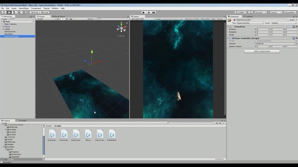Select Main Camera in Hierarchy

10,24
